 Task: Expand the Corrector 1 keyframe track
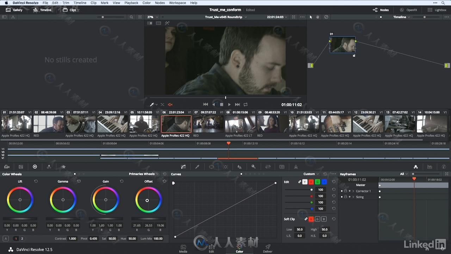(x=353, y=191)
